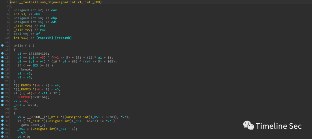Select declaration 'unsigned int v2; // eax'
Viewport: 312px width, 139px height.
tap(35, 10)
